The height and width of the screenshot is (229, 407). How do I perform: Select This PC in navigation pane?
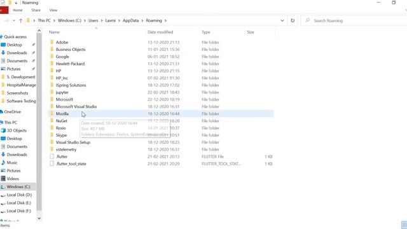(11, 122)
